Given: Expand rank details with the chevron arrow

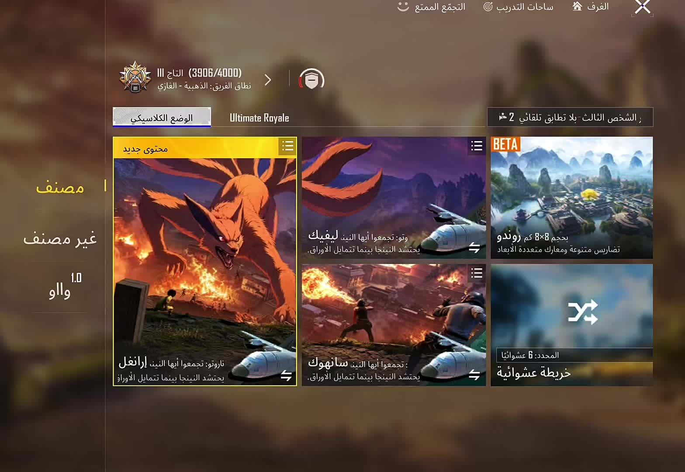Looking at the screenshot, I should pyautogui.click(x=268, y=80).
